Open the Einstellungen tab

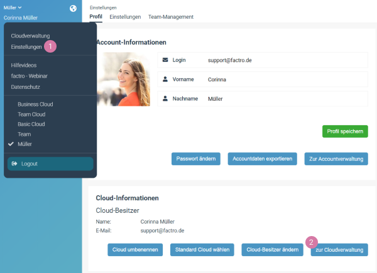124,16
